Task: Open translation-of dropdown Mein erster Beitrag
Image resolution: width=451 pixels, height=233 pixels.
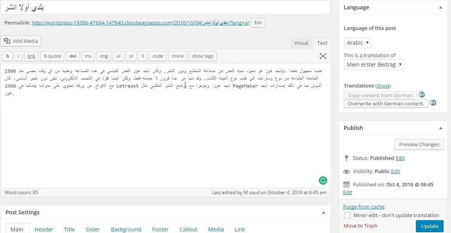Action: click(374, 65)
